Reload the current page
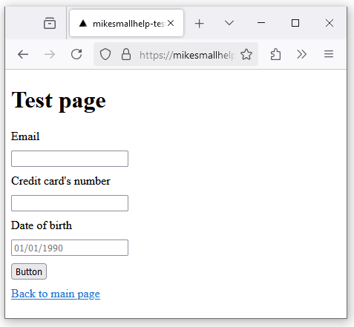This screenshot has height=327, width=354. click(76, 54)
